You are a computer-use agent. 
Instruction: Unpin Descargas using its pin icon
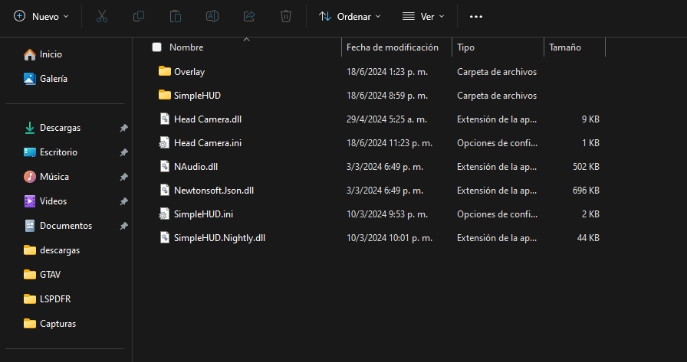pyautogui.click(x=123, y=128)
